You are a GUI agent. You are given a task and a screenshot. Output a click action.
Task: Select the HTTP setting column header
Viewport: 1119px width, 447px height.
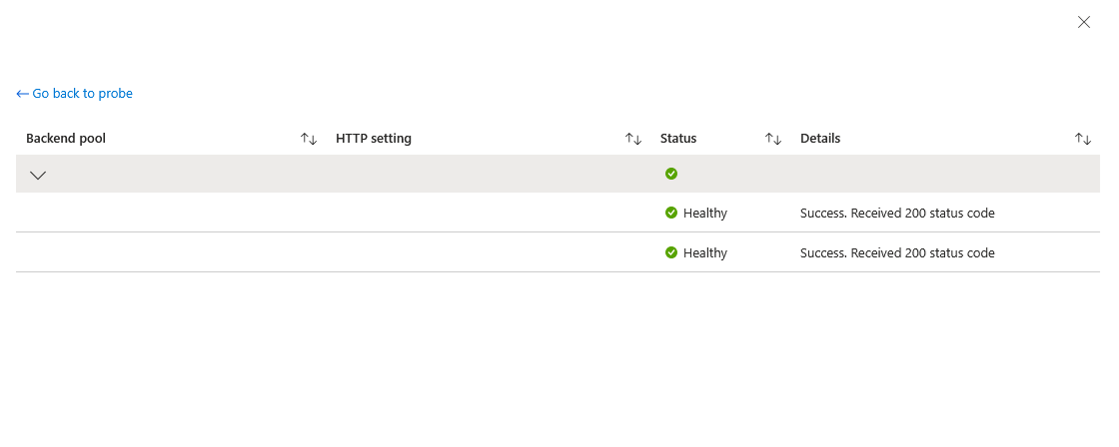click(x=374, y=139)
